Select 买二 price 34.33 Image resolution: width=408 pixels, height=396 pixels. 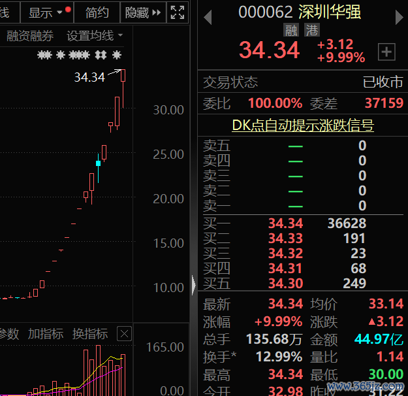[285, 238]
